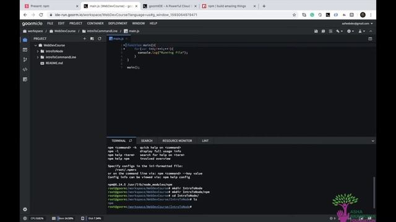
Task: Click the terminal restart icon beside TERMINAL
Action: coord(131,141)
